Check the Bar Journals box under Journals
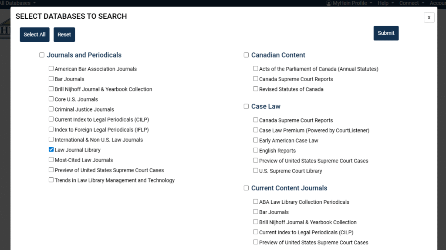The height and width of the screenshot is (250, 446). [x=51, y=79]
